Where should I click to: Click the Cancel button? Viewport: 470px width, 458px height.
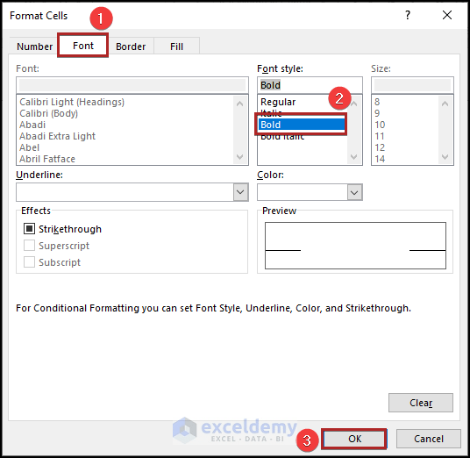tap(429, 439)
